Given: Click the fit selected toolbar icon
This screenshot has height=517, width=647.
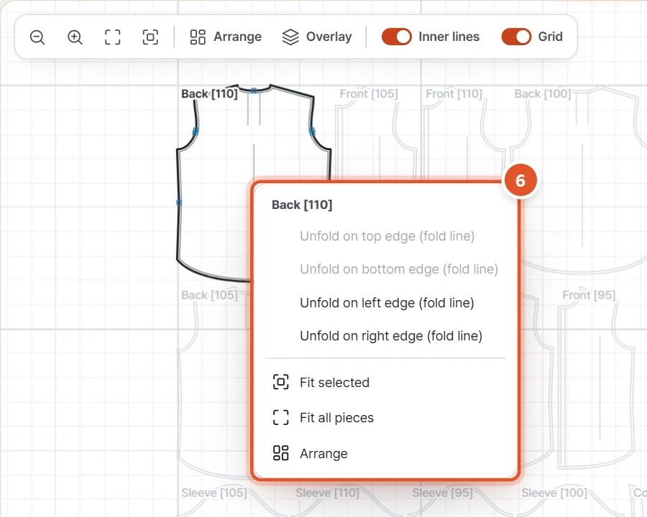Looking at the screenshot, I should tap(150, 37).
